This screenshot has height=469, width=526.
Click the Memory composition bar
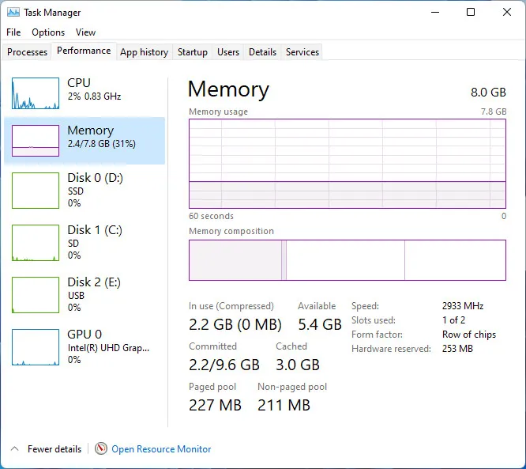coord(347,260)
